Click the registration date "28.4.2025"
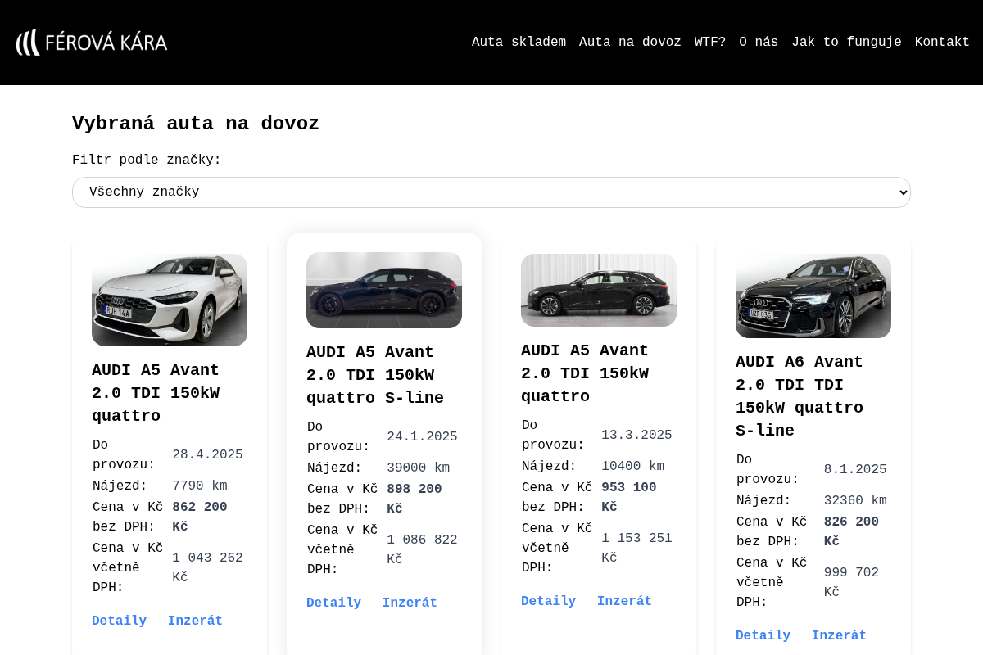The image size is (983, 655). tap(207, 455)
